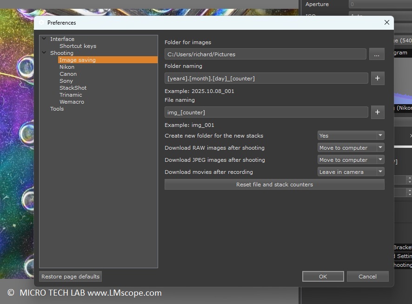Click the browse folder ellipsis button
The width and height of the screenshot is (412, 304).
(377, 54)
